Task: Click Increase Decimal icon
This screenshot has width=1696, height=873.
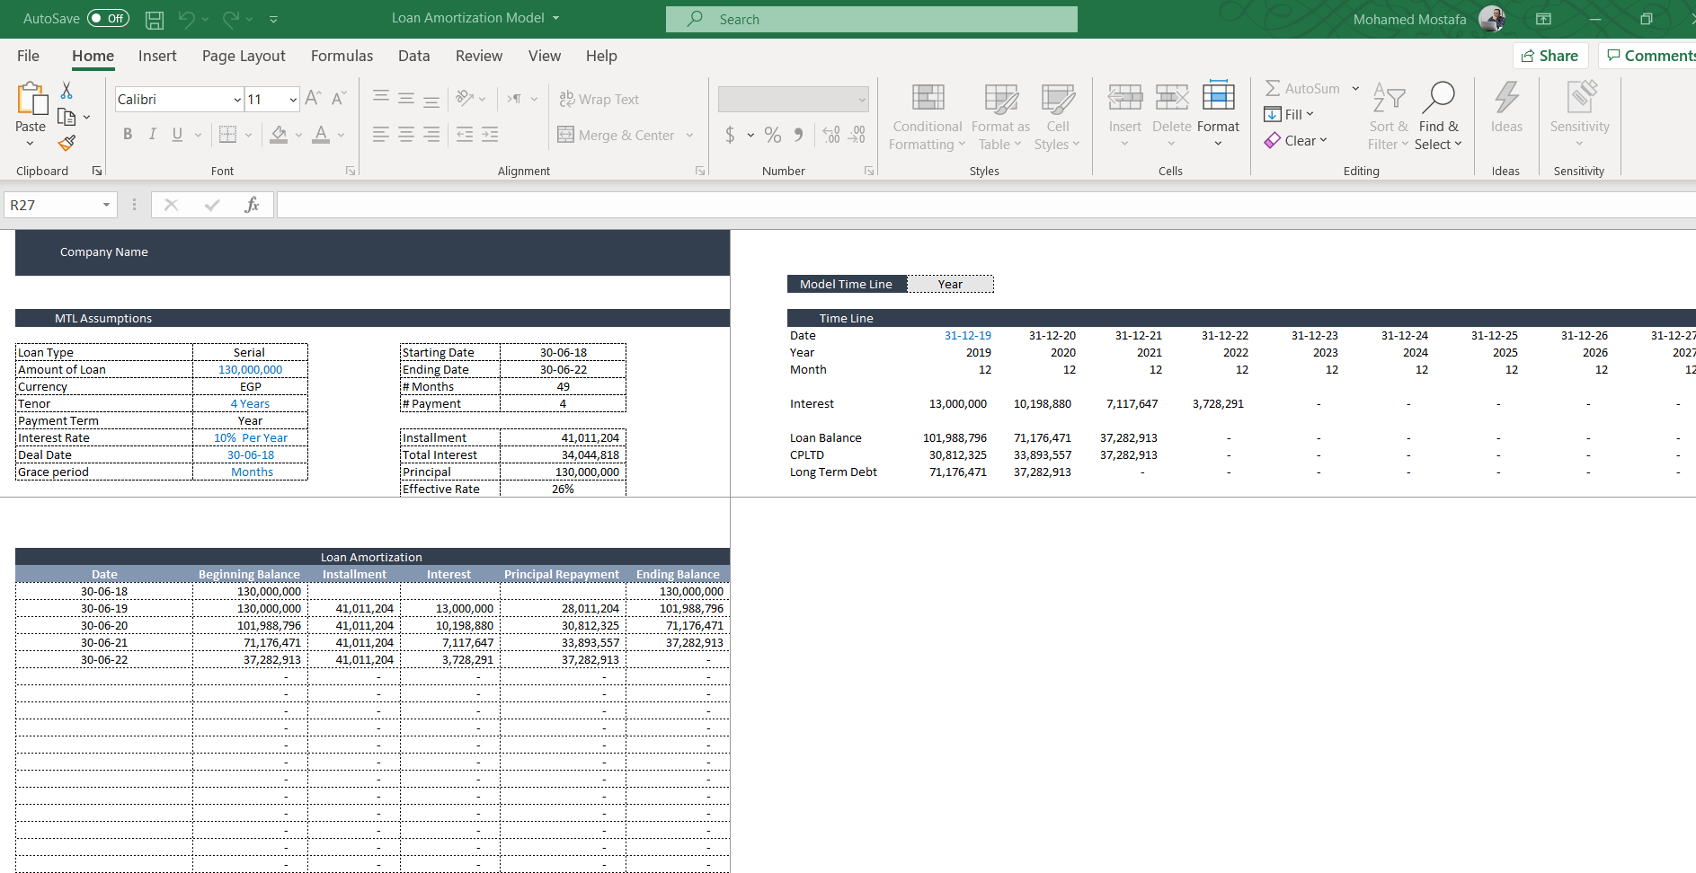Action: pos(831,135)
